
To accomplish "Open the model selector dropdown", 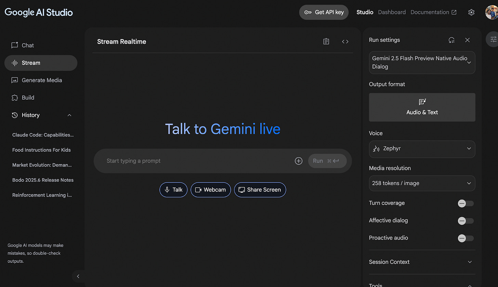I will (x=422, y=62).
